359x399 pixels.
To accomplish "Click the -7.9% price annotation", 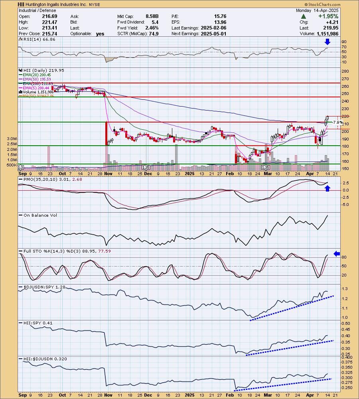I will 337,122.
